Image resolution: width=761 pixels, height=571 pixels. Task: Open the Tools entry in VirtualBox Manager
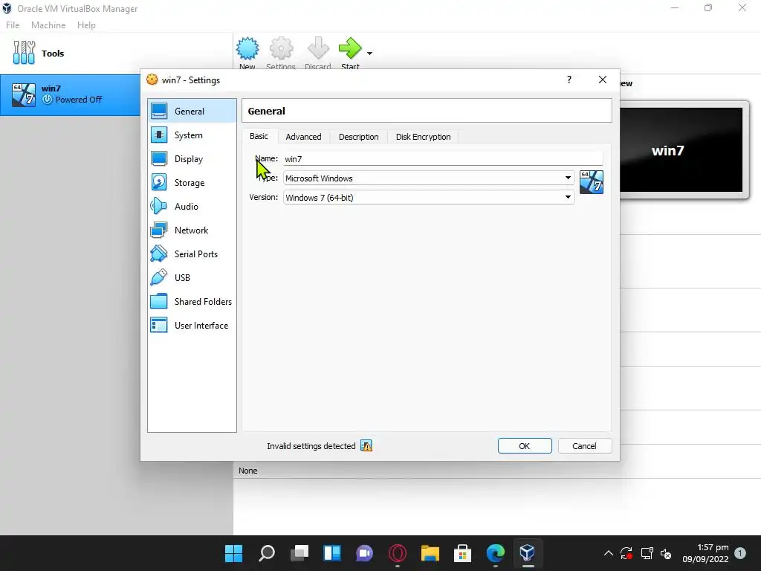pos(117,54)
